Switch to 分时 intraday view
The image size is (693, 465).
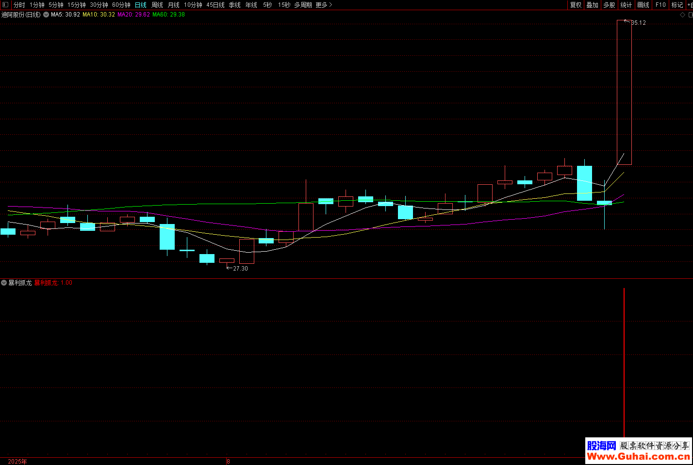(x=19, y=5)
